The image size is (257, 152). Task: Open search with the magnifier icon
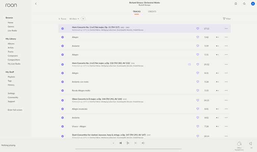point(244,4)
